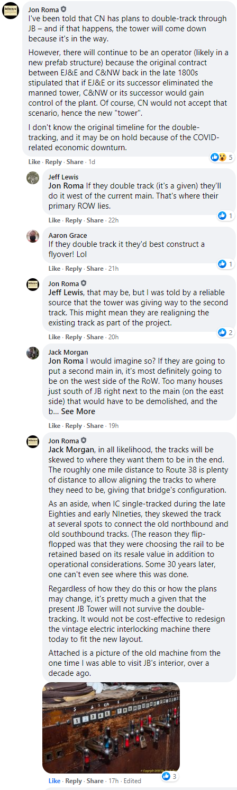Like the top Jon Roma comment
This screenshot has height=790, width=237.
click(x=34, y=161)
